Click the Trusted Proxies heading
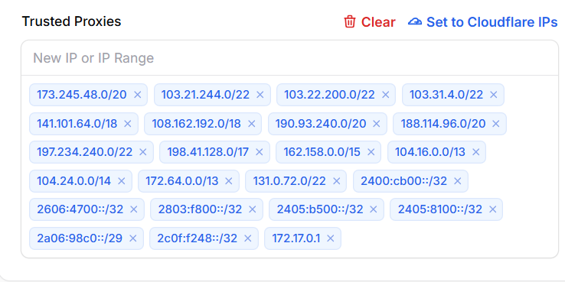This screenshot has width=565, height=282. pyautogui.click(x=71, y=21)
